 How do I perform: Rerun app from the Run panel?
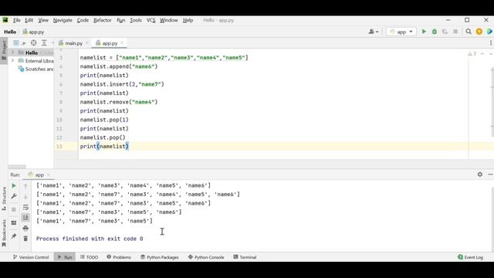coord(14,185)
